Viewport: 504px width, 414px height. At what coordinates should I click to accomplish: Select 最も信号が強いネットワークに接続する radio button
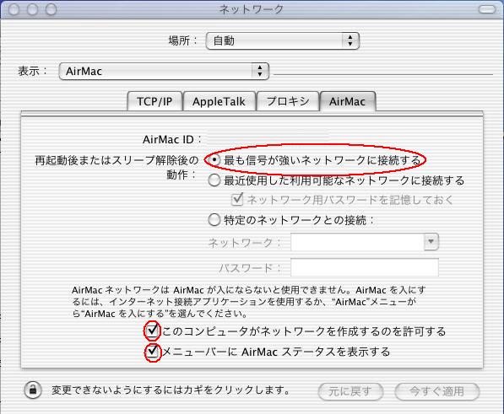pyautogui.click(x=214, y=159)
